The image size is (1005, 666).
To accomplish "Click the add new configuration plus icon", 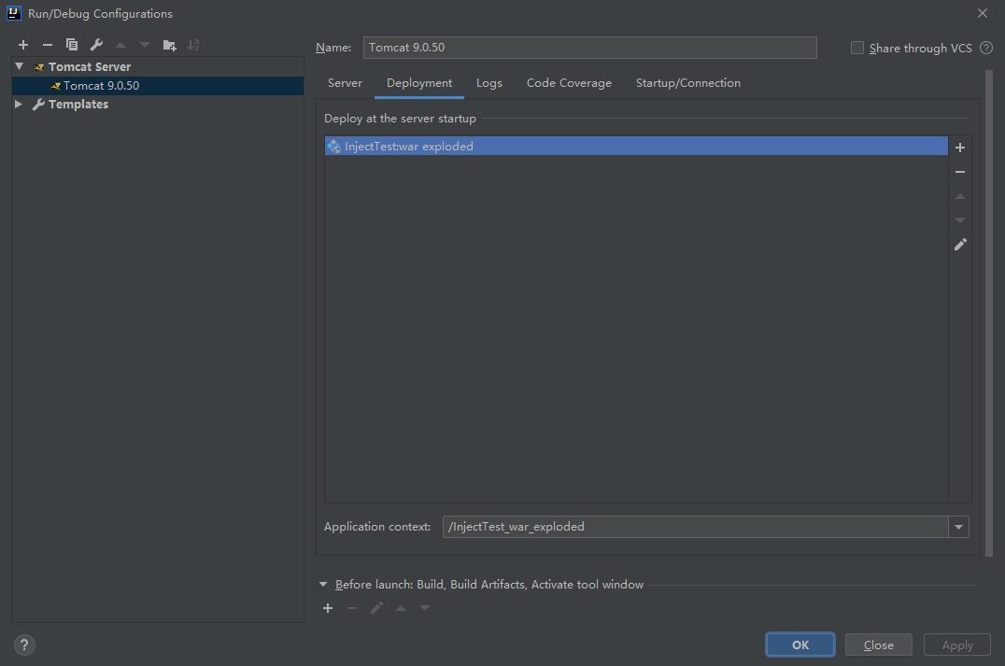I will point(23,45).
